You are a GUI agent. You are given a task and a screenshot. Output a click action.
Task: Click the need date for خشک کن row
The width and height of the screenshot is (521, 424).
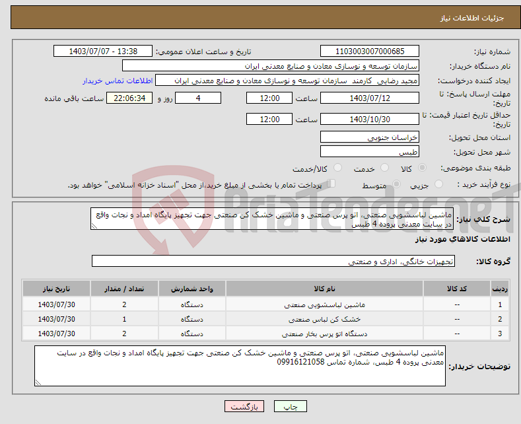tap(57, 320)
